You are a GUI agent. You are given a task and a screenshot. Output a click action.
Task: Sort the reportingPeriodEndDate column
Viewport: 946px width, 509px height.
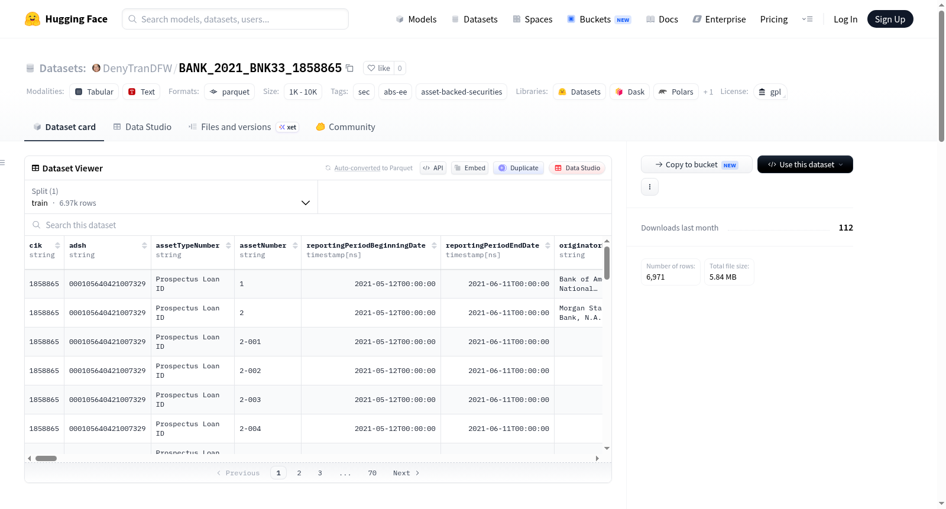pyautogui.click(x=547, y=245)
